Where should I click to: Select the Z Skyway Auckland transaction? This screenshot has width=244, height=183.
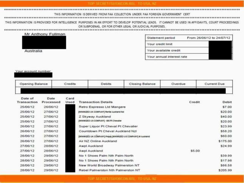point(95,117)
